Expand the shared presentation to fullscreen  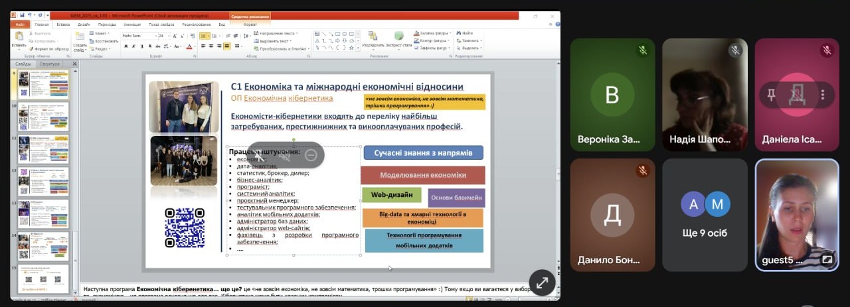(x=542, y=282)
